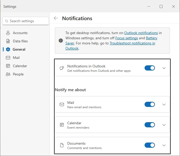Expand Calendar notification options chevron

pyautogui.click(x=164, y=125)
